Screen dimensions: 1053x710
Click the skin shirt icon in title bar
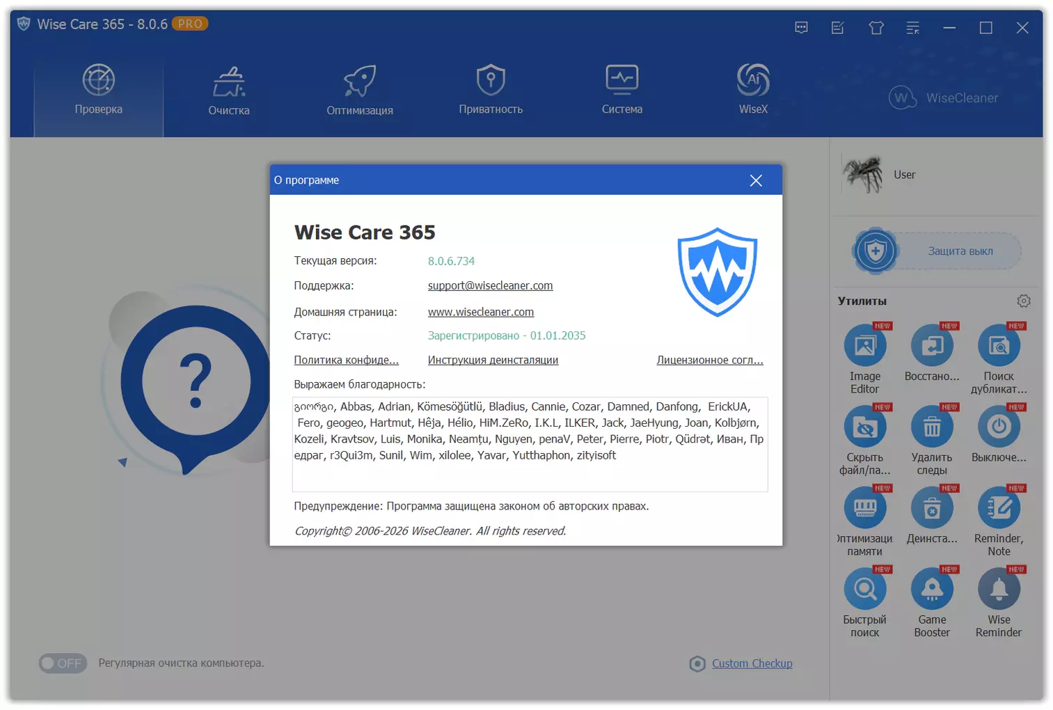(x=876, y=28)
